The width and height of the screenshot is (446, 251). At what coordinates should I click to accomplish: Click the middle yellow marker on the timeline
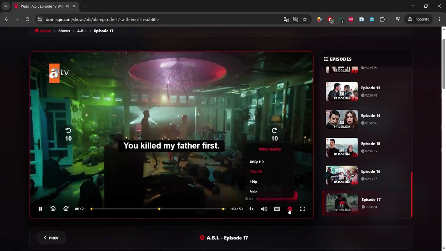point(159,209)
